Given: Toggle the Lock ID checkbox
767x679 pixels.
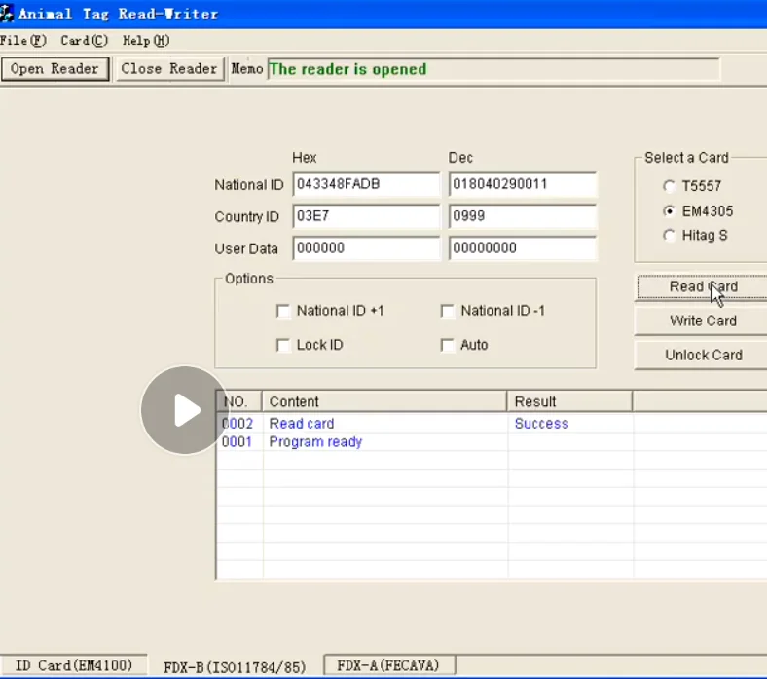Looking at the screenshot, I should tap(283, 345).
